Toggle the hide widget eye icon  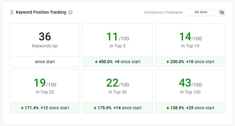(x=222, y=12)
